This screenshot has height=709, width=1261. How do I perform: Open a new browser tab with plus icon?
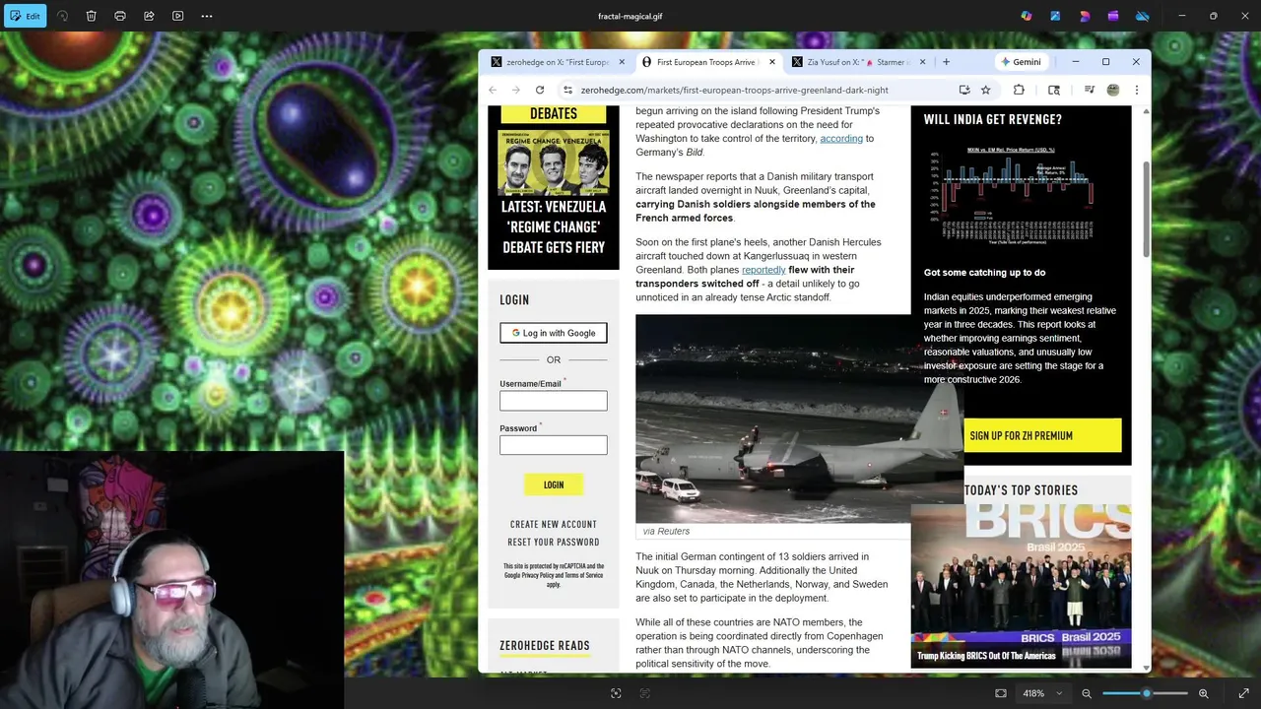[x=946, y=62]
